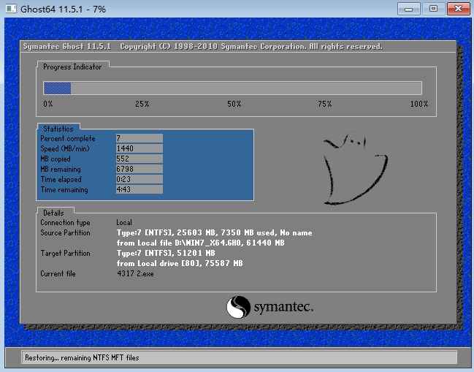Click the 50% mark on progress indicator
The height and width of the screenshot is (372, 474).
point(234,105)
